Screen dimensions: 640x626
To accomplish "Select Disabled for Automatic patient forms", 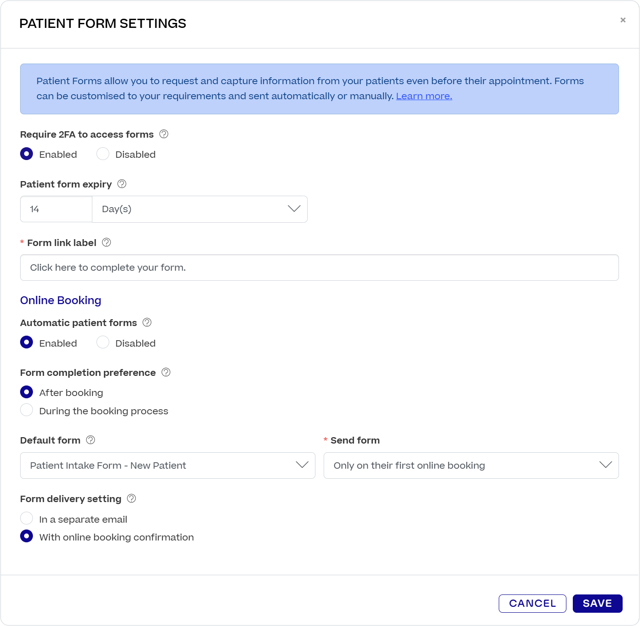I will pyautogui.click(x=103, y=342).
